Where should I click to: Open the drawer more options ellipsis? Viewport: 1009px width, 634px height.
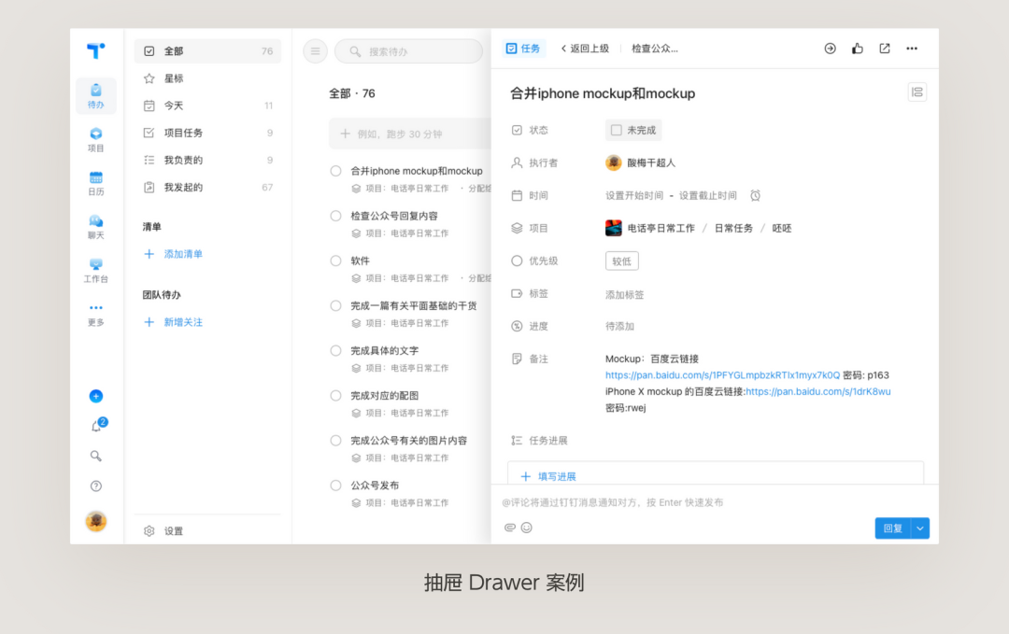[x=912, y=49]
